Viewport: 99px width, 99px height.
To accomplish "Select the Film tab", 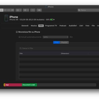I will [41, 26].
